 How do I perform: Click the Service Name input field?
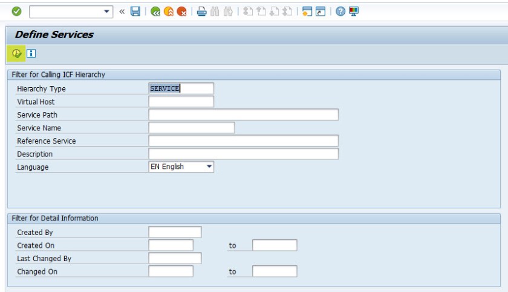pos(192,127)
